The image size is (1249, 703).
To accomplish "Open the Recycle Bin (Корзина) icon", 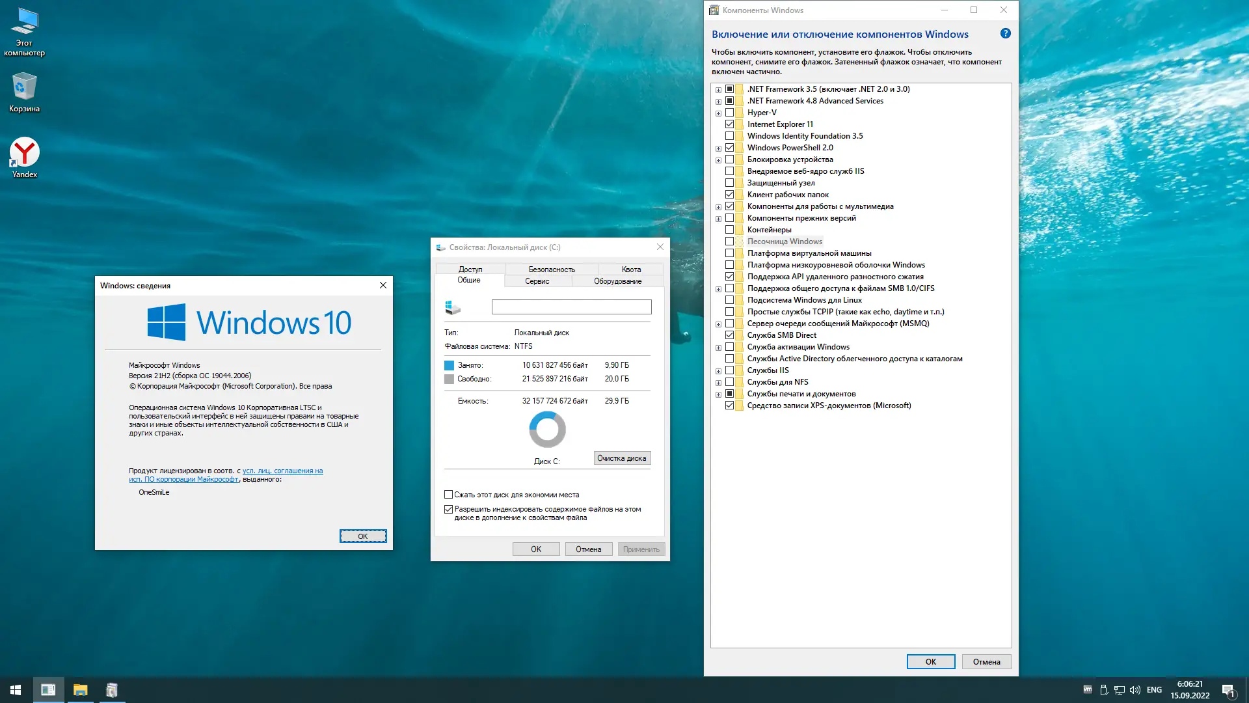I will (24, 87).
